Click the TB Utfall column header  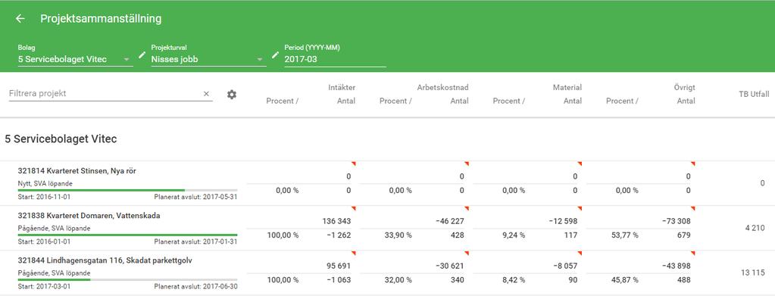tap(754, 94)
